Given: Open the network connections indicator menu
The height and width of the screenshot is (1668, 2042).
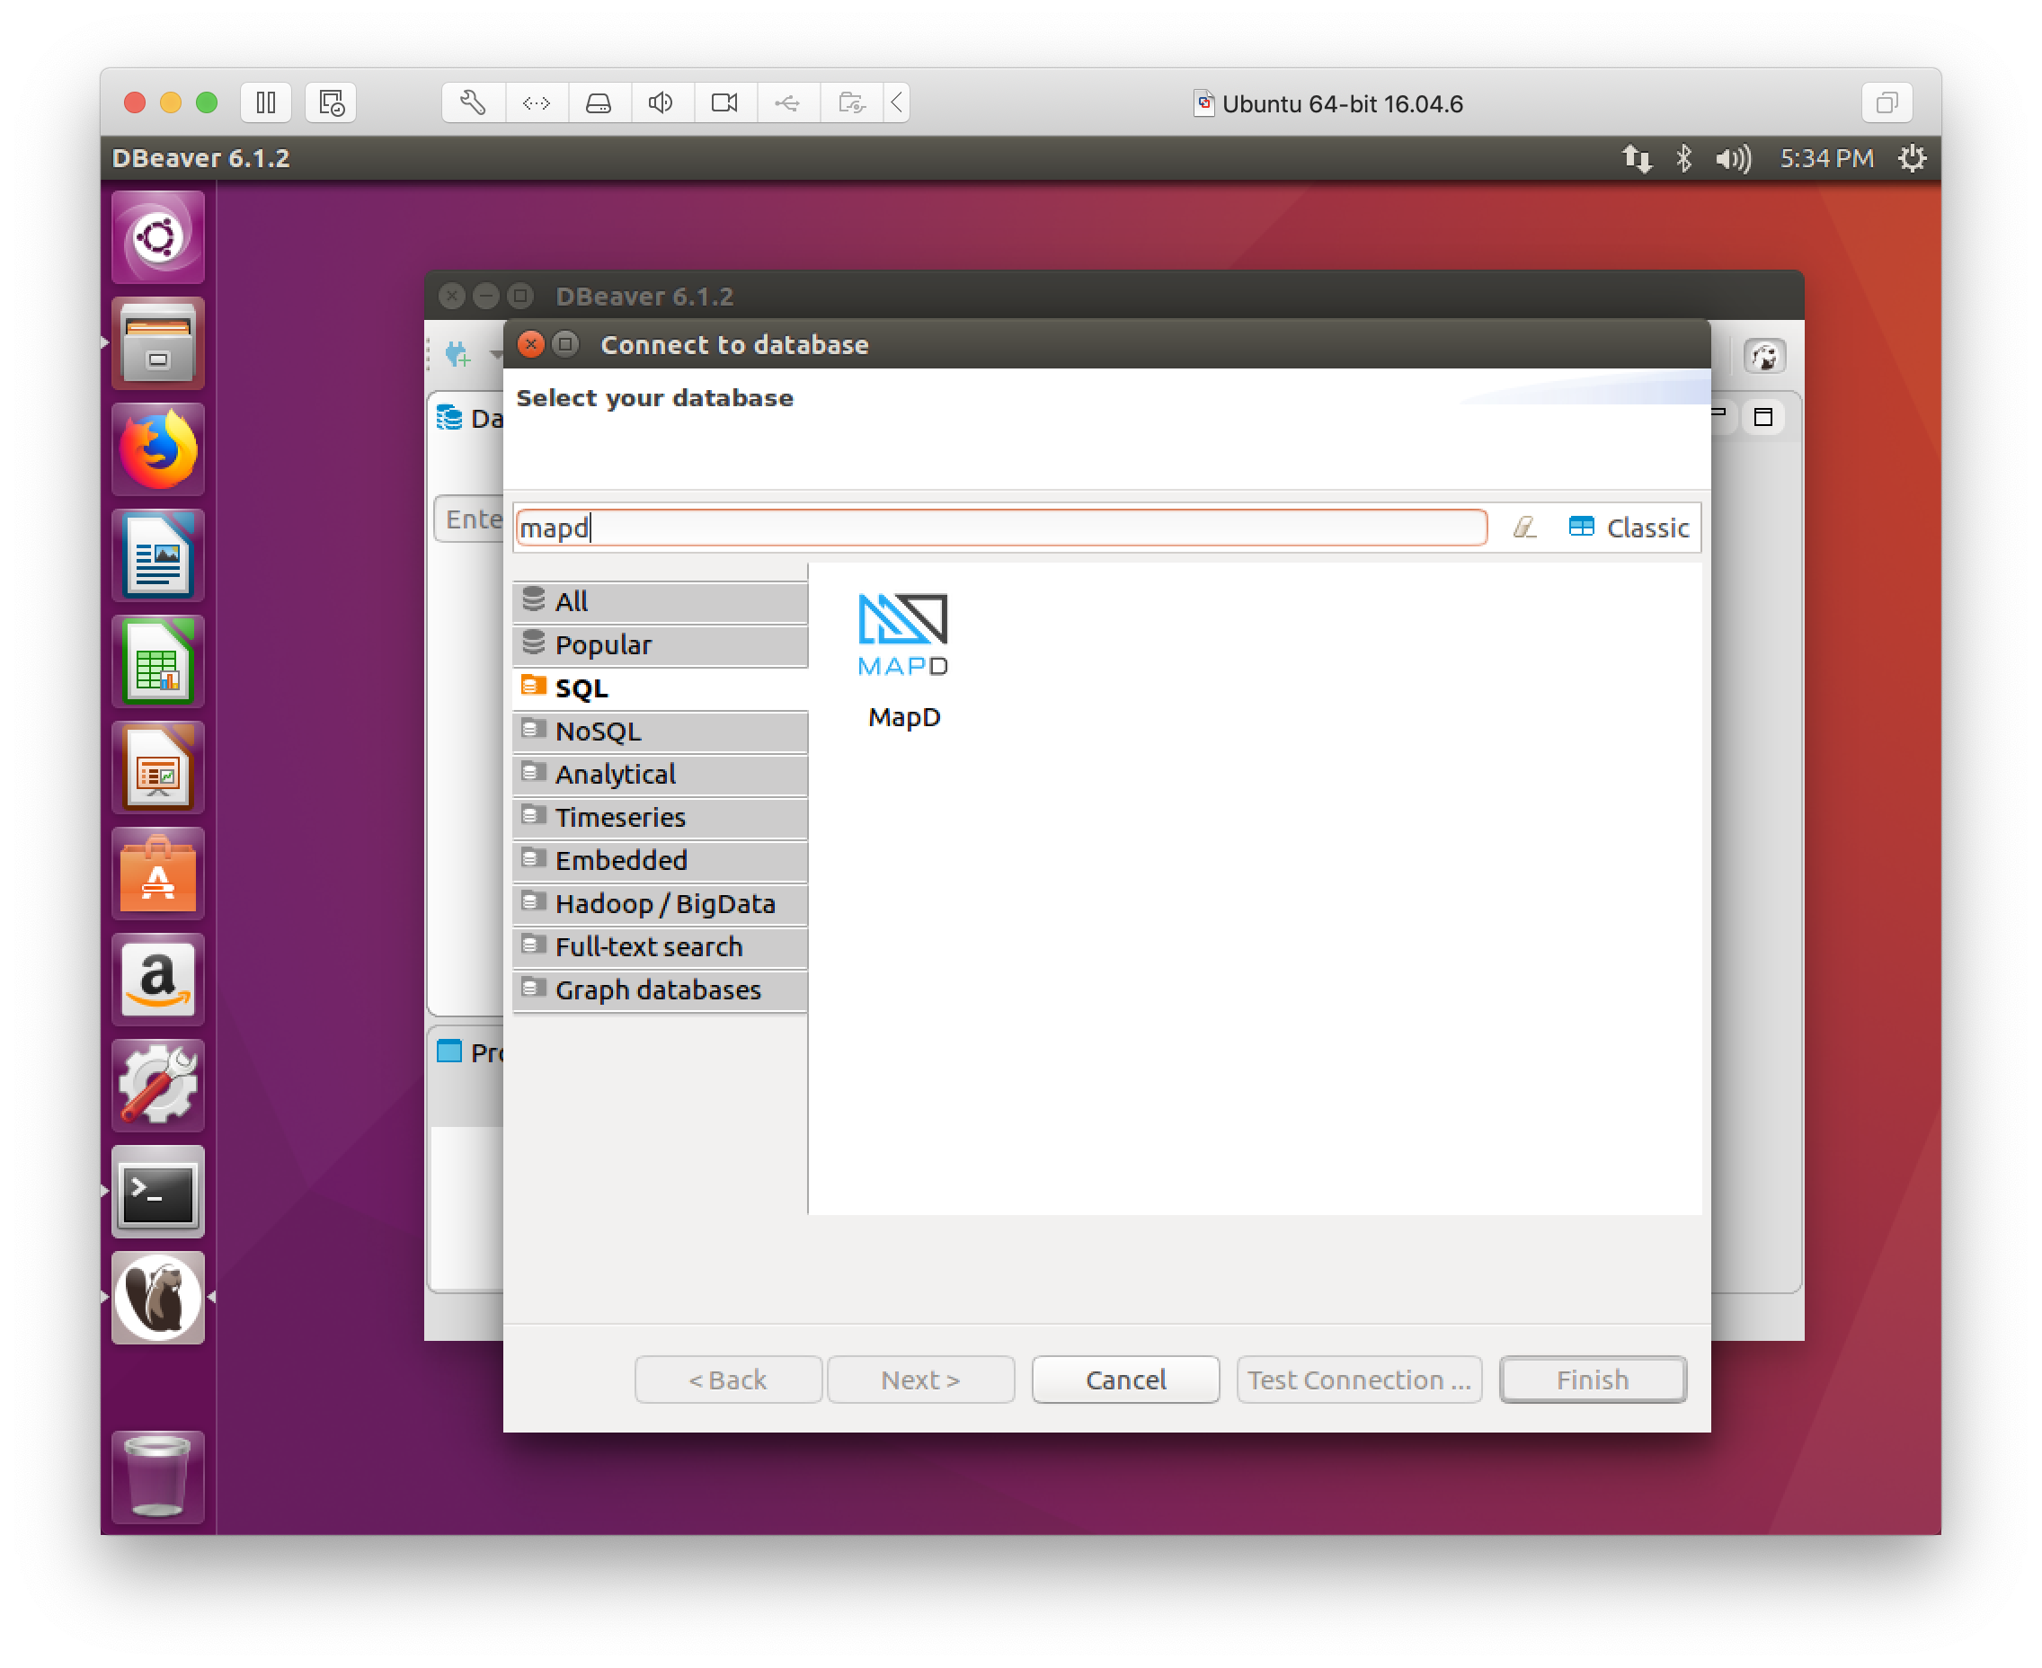Looking at the screenshot, I should point(1637,158).
